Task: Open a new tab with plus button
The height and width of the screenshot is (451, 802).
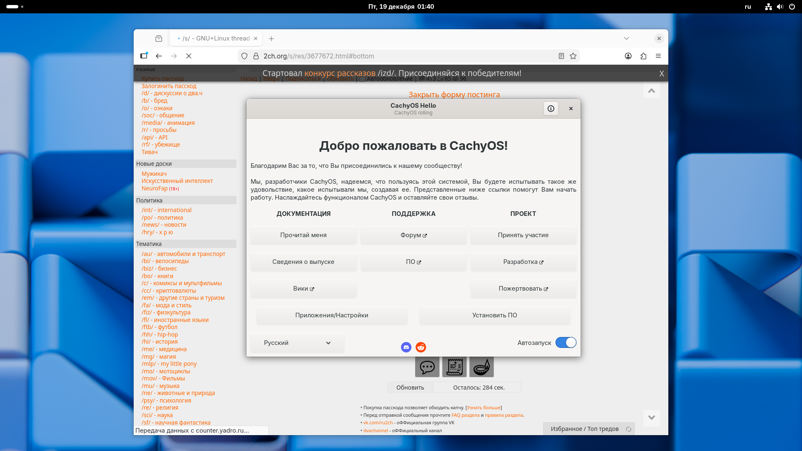Action: tap(272, 38)
